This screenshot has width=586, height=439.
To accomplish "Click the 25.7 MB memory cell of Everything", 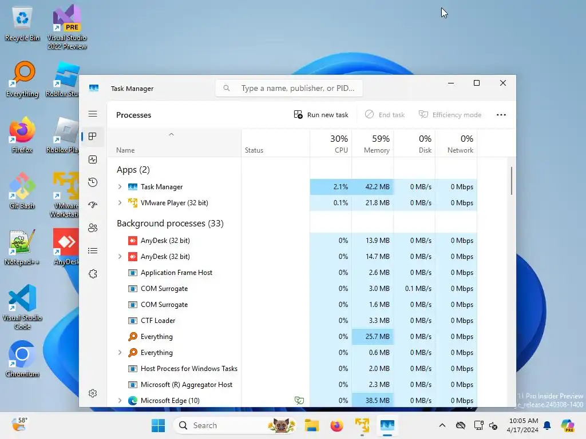I will (x=373, y=336).
